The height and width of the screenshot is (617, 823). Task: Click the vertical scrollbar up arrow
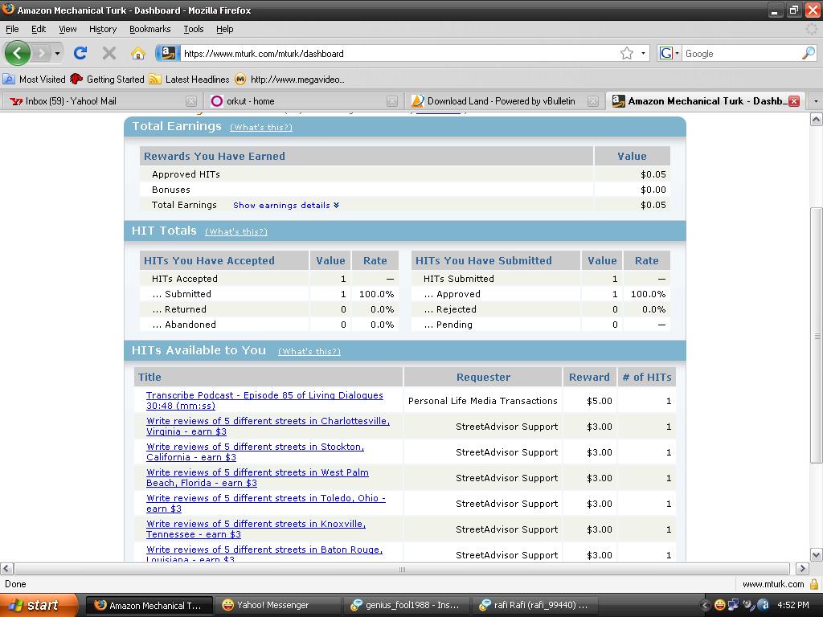[817, 120]
